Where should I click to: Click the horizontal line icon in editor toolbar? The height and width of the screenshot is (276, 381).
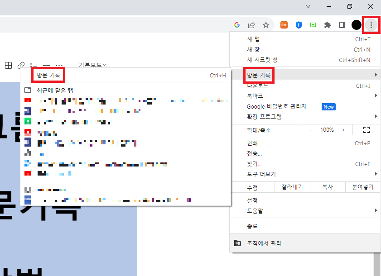click(x=46, y=65)
